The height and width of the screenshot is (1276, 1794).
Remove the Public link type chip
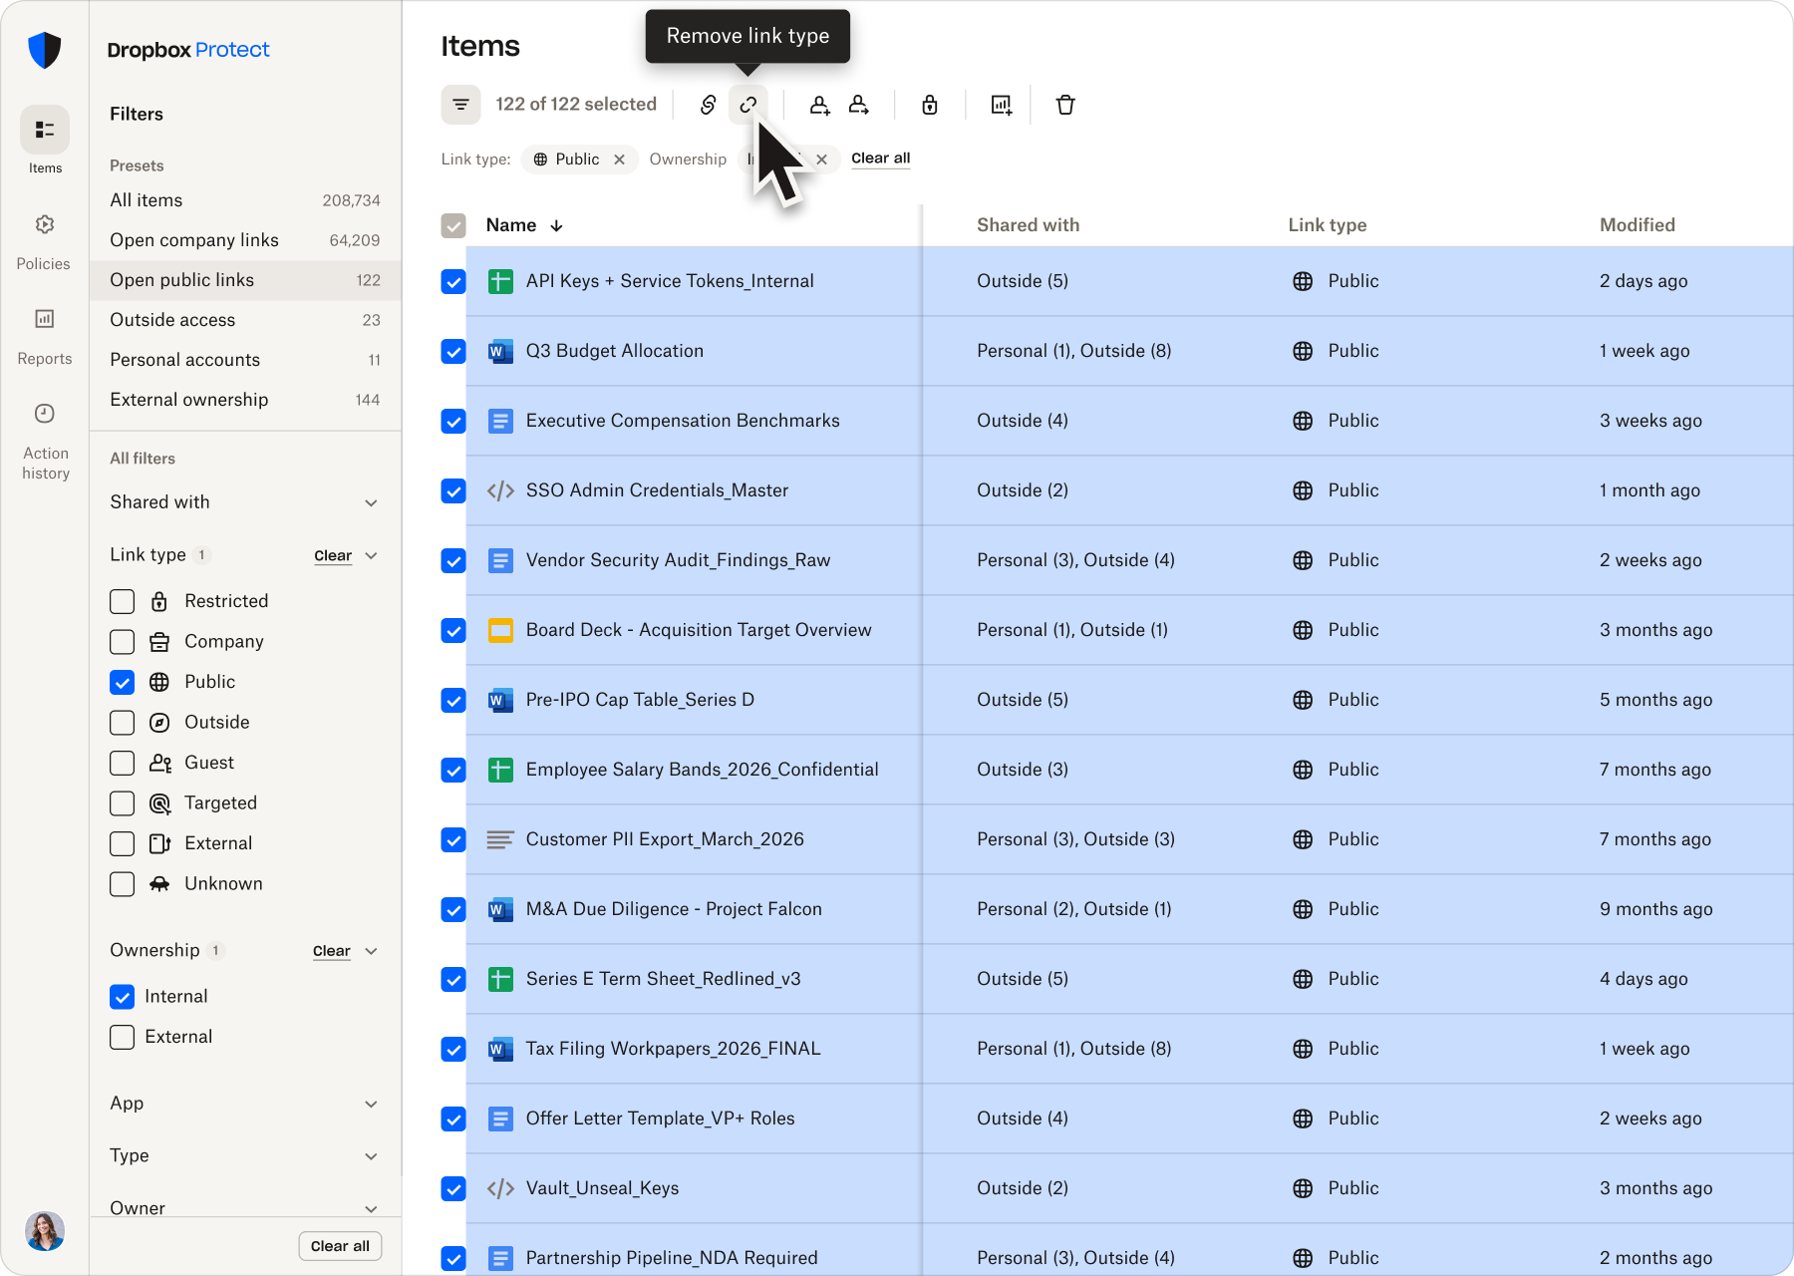[619, 159]
